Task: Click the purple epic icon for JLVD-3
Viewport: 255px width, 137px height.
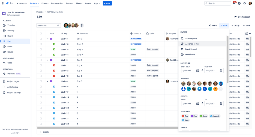Action: point(51,39)
